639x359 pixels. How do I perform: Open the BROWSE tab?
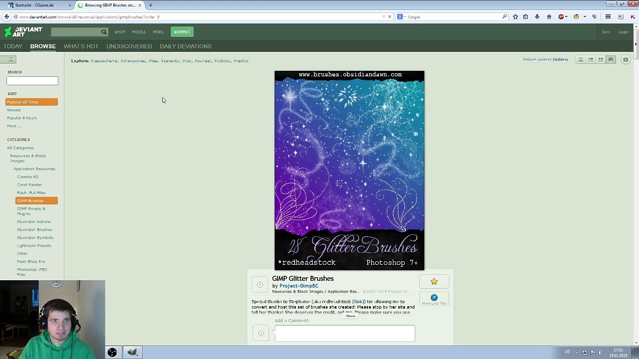click(43, 46)
